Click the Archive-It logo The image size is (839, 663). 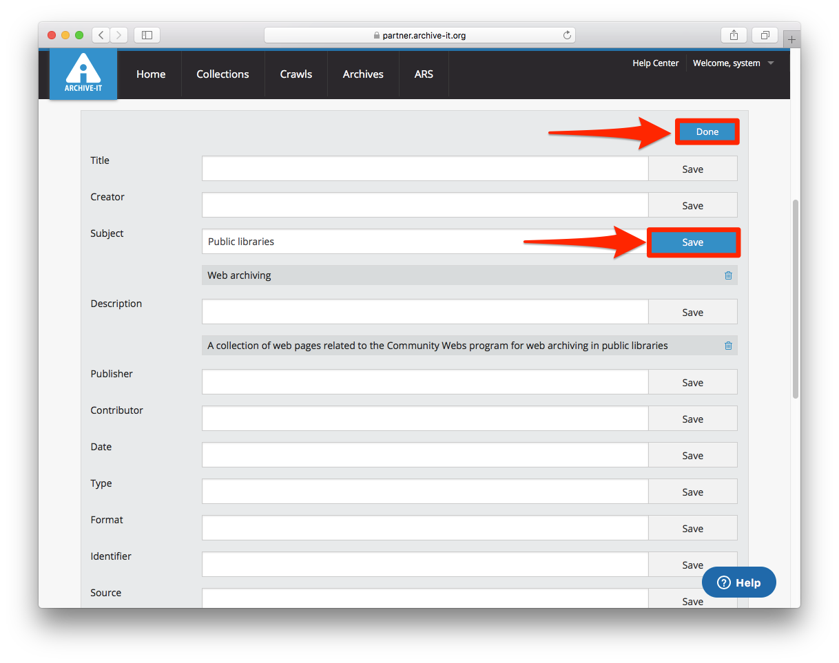click(x=83, y=74)
